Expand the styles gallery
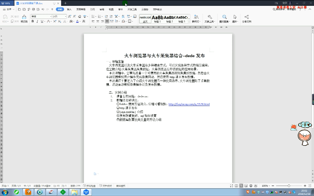Image resolution: width=314 pixels, height=196 pixels. point(189,22)
